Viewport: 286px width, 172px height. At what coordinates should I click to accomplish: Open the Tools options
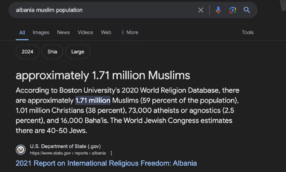tap(247, 32)
